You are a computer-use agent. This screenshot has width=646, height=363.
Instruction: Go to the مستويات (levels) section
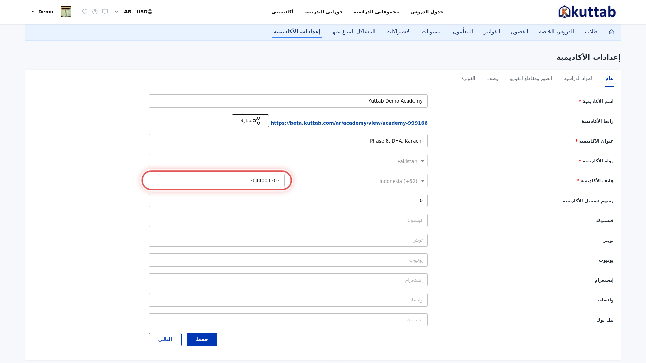point(432,32)
